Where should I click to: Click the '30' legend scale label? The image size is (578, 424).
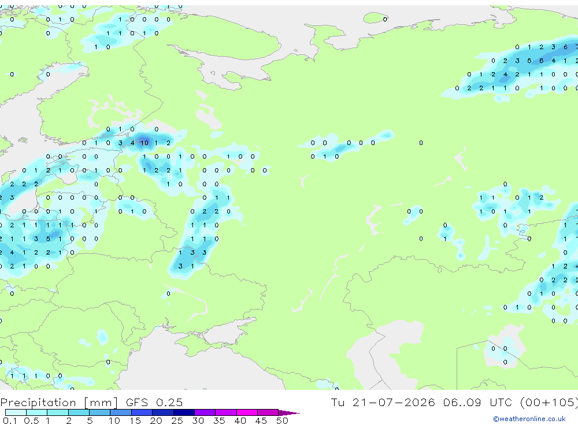tap(198, 421)
